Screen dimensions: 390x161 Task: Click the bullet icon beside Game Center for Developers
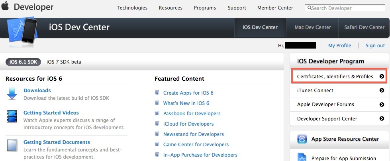tap(157, 144)
